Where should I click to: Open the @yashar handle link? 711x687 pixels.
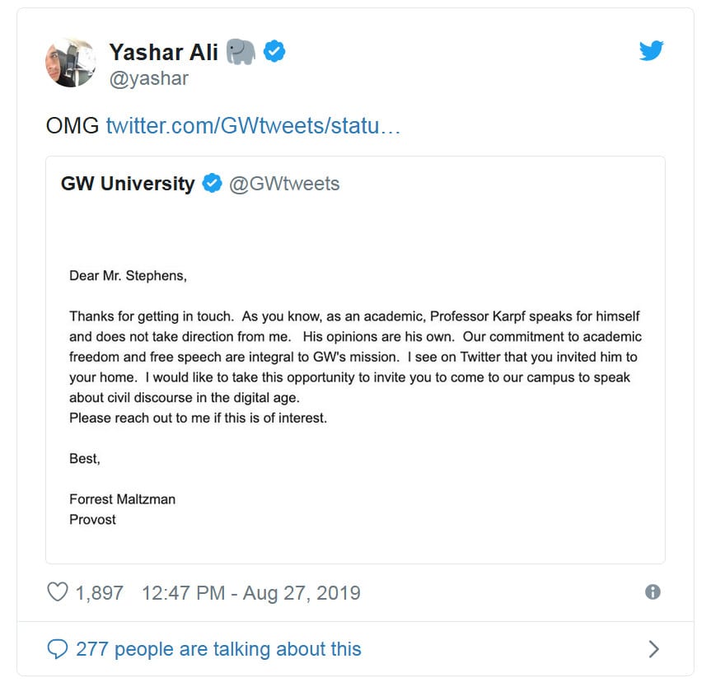point(148,78)
